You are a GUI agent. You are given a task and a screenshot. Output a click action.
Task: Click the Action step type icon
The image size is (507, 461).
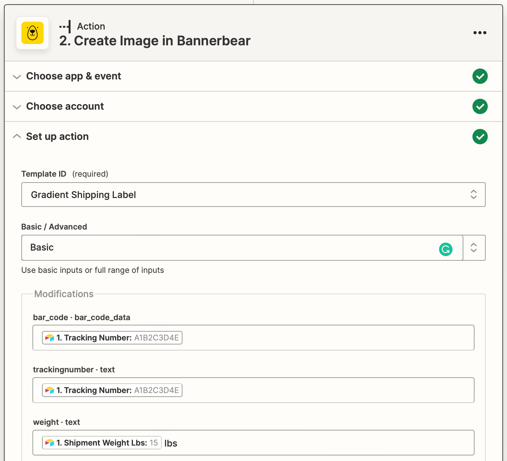click(65, 26)
